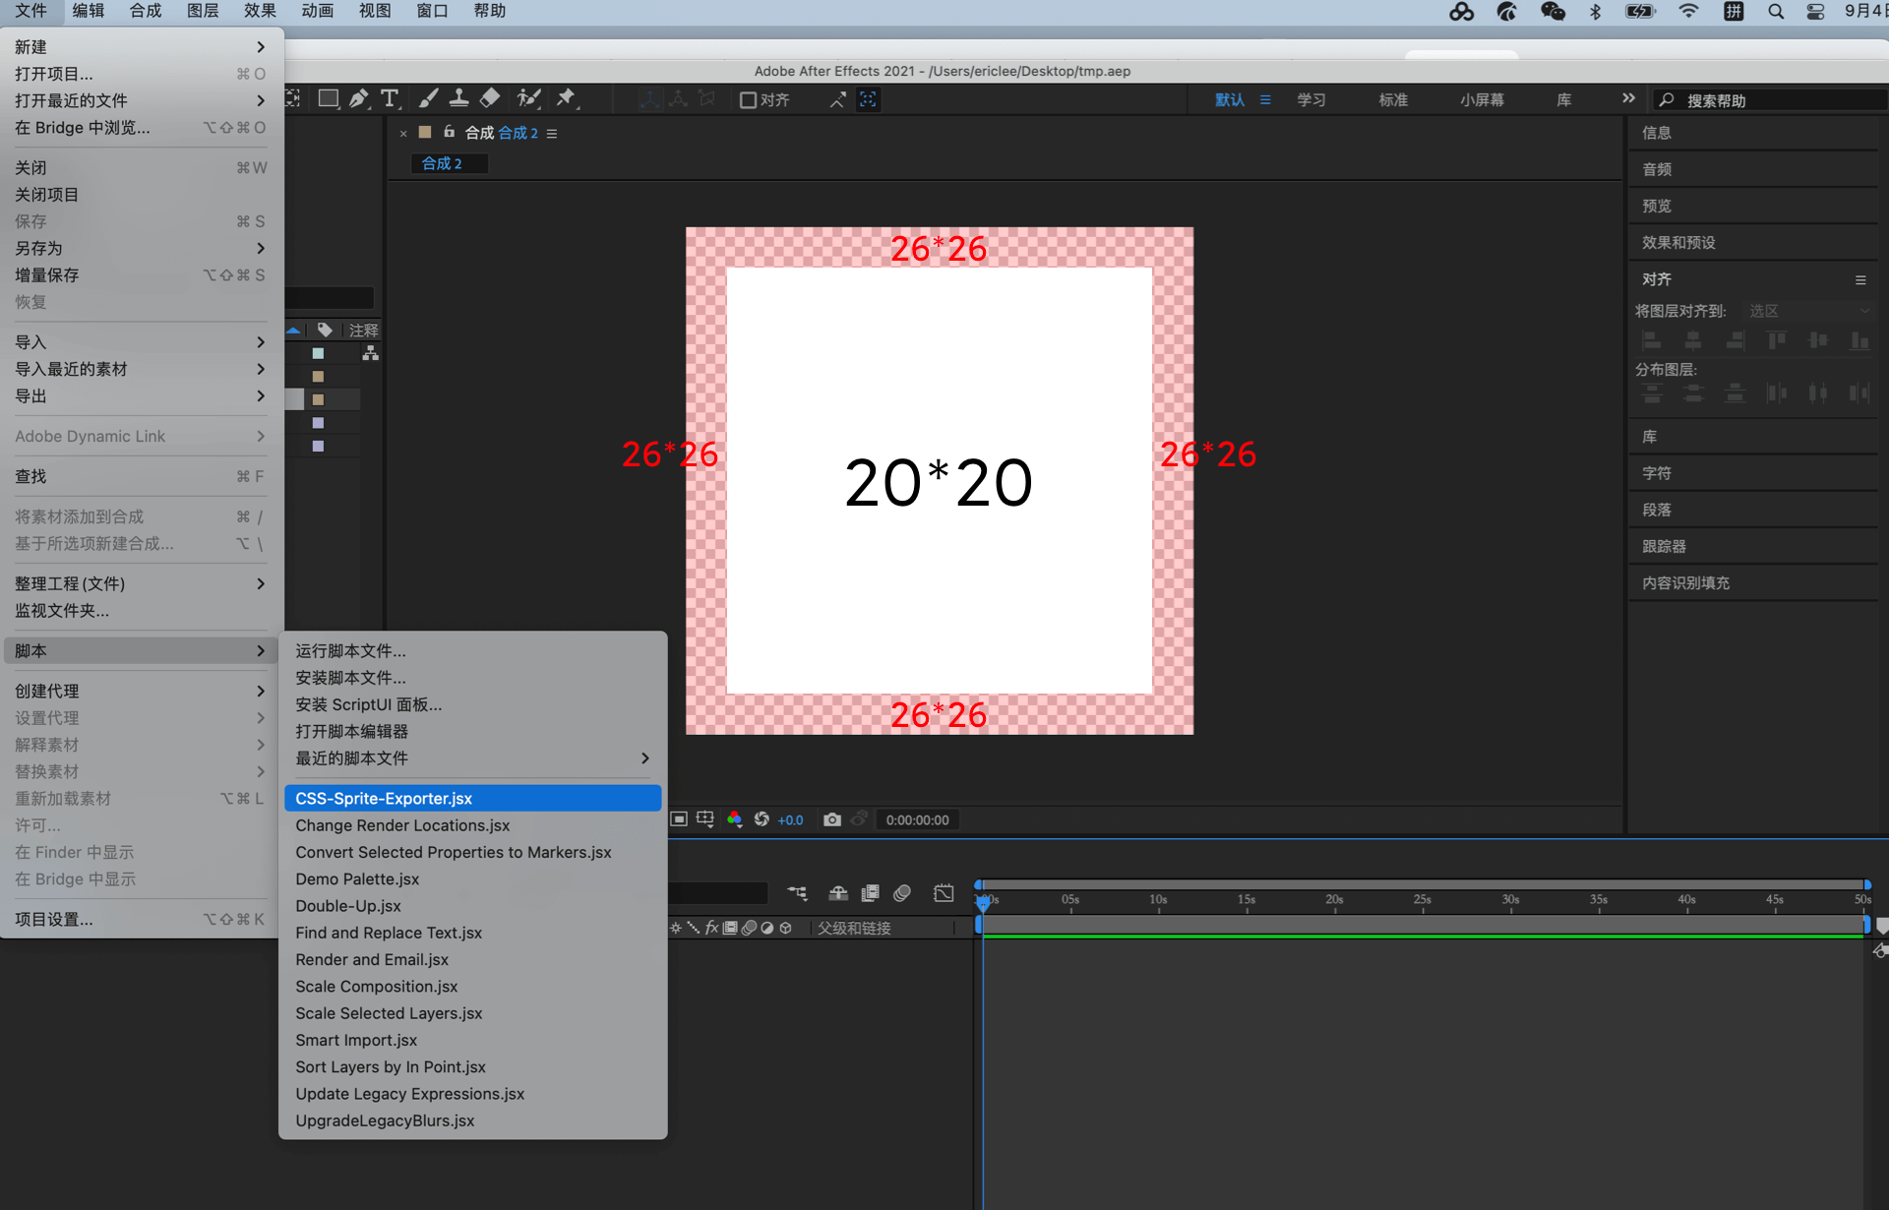Click the snap collapsed compositions icon
Image resolution: width=1889 pixels, height=1210 pixels.
pos(868,99)
